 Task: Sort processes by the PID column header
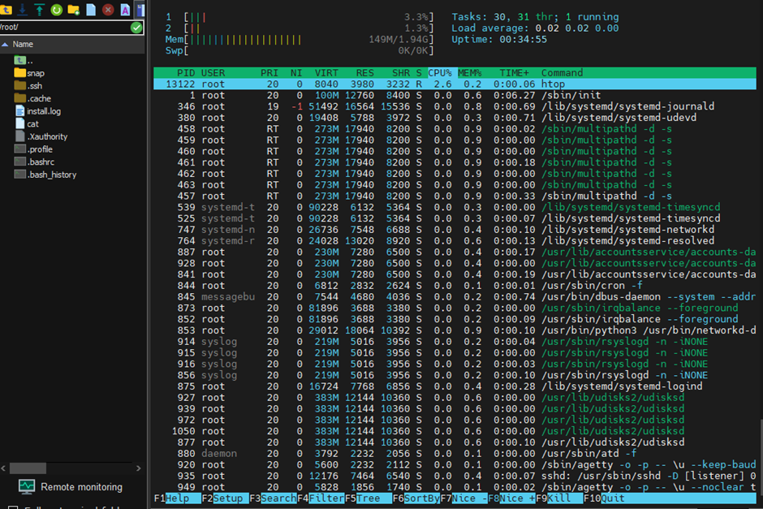[186, 73]
